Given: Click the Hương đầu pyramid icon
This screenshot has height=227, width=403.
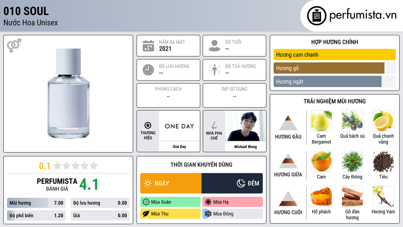Looking at the screenshot, I should click(x=288, y=123).
